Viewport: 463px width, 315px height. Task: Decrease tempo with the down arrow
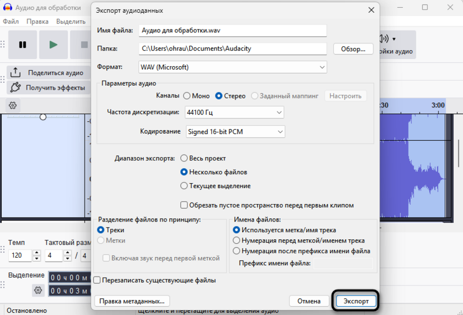37,259
